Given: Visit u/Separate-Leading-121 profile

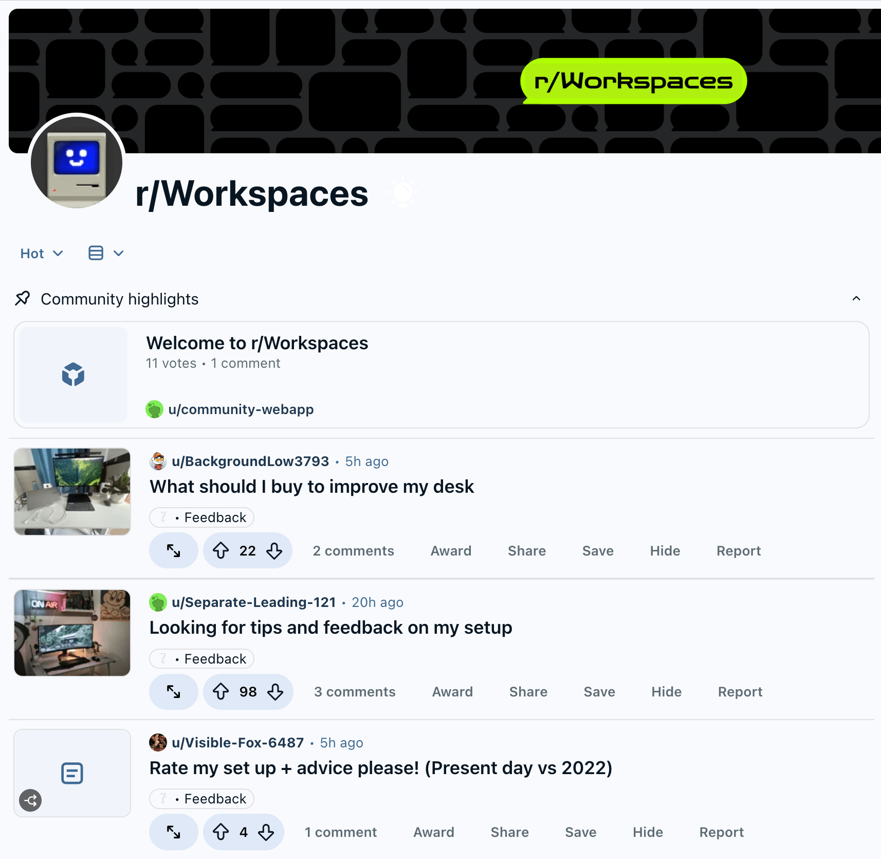Looking at the screenshot, I should (253, 602).
